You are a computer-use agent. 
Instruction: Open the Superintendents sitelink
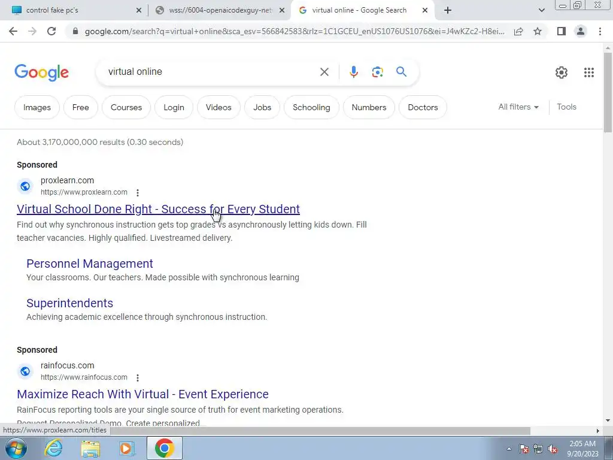pyautogui.click(x=69, y=303)
